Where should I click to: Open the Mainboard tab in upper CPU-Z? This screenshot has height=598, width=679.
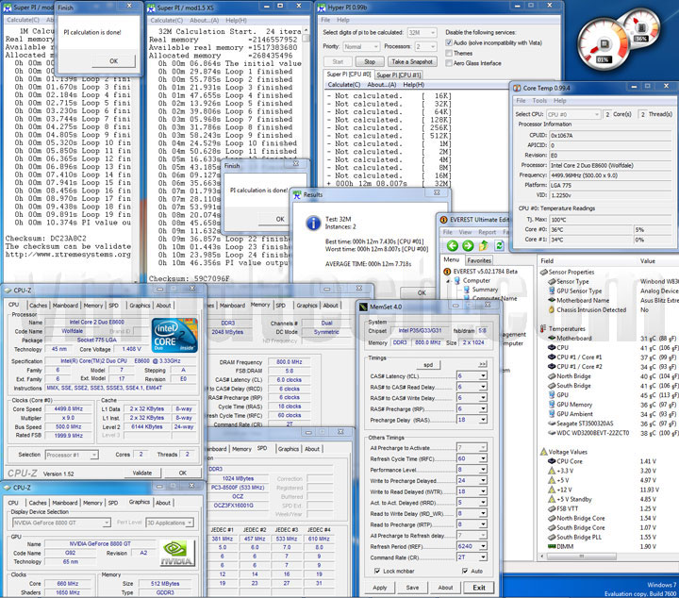coord(65,306)
